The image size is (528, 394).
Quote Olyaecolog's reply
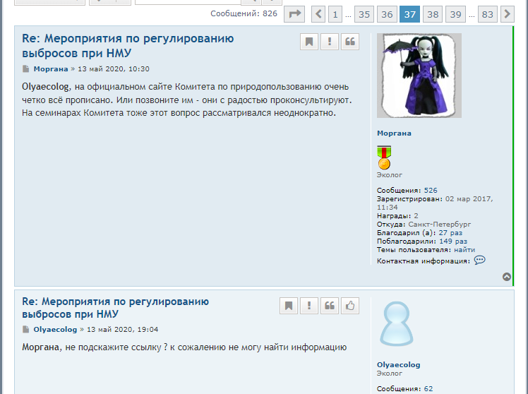click(x=330, y=306)
